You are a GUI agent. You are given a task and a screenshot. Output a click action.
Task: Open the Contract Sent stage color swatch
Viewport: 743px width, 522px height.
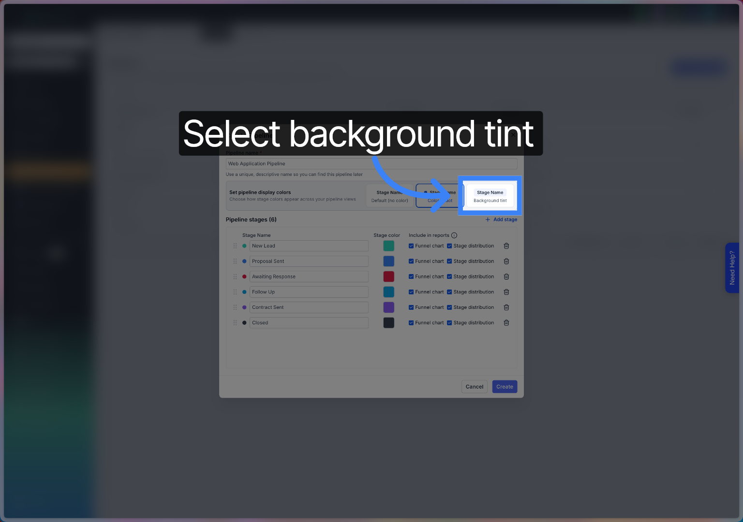tap(389, 307)
